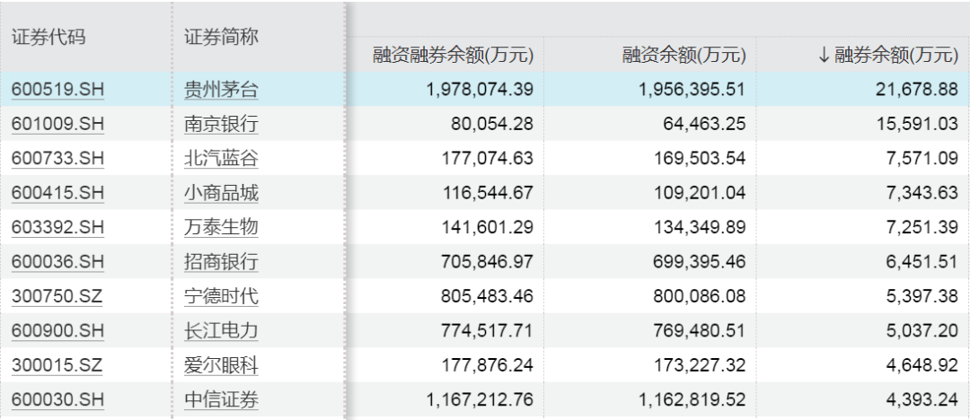The width and height of the screenshot is (970, 420).
Task: Open stock code link 601009.SH
Action: 57,124
